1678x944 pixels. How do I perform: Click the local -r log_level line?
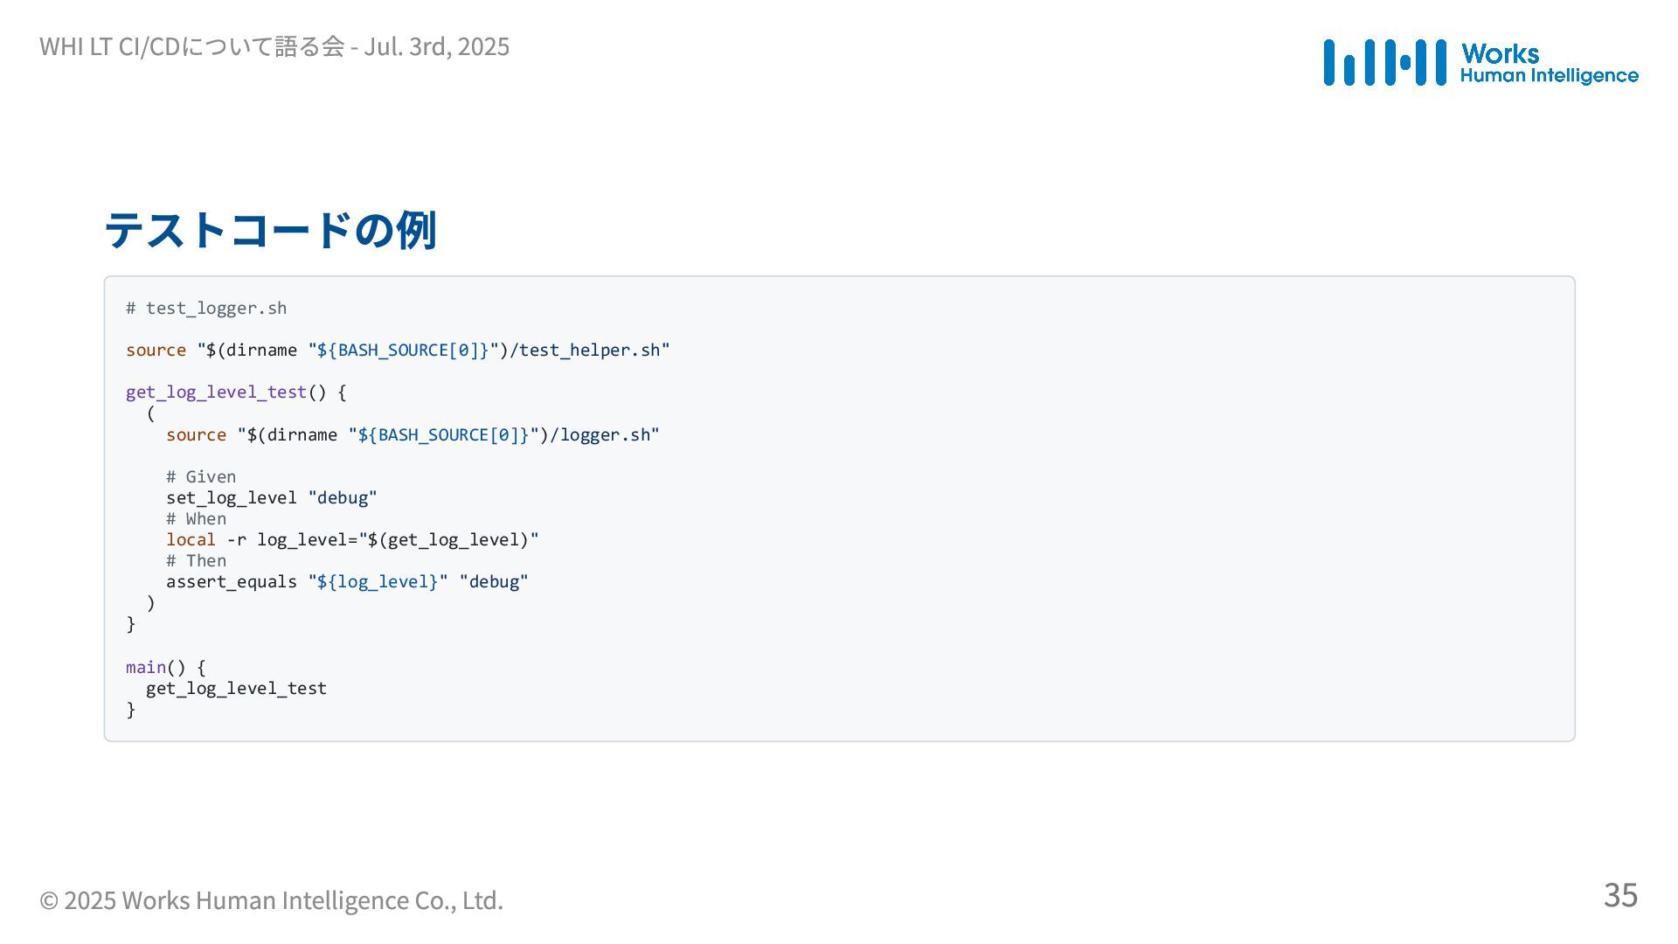click(352, 539)
